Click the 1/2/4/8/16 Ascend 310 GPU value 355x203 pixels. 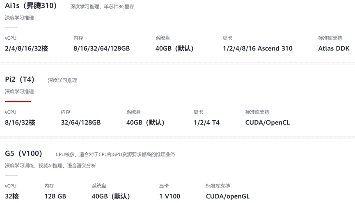257,48
